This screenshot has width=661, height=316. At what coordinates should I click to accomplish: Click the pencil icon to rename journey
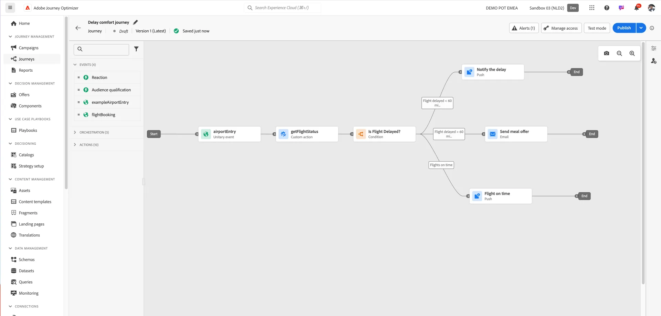click(135, 22)
